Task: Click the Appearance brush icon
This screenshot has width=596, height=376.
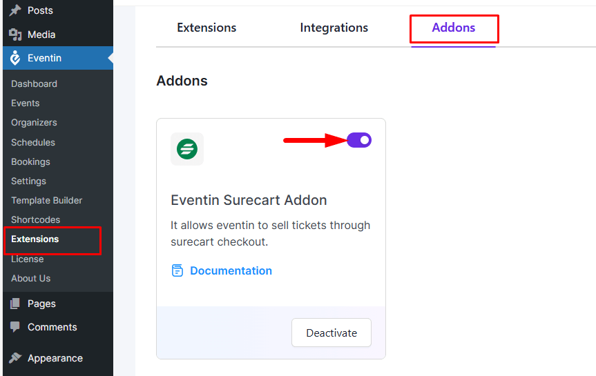Action: click(15, 358)
